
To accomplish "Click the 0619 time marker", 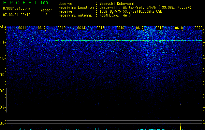I will (x=179, y=28).
